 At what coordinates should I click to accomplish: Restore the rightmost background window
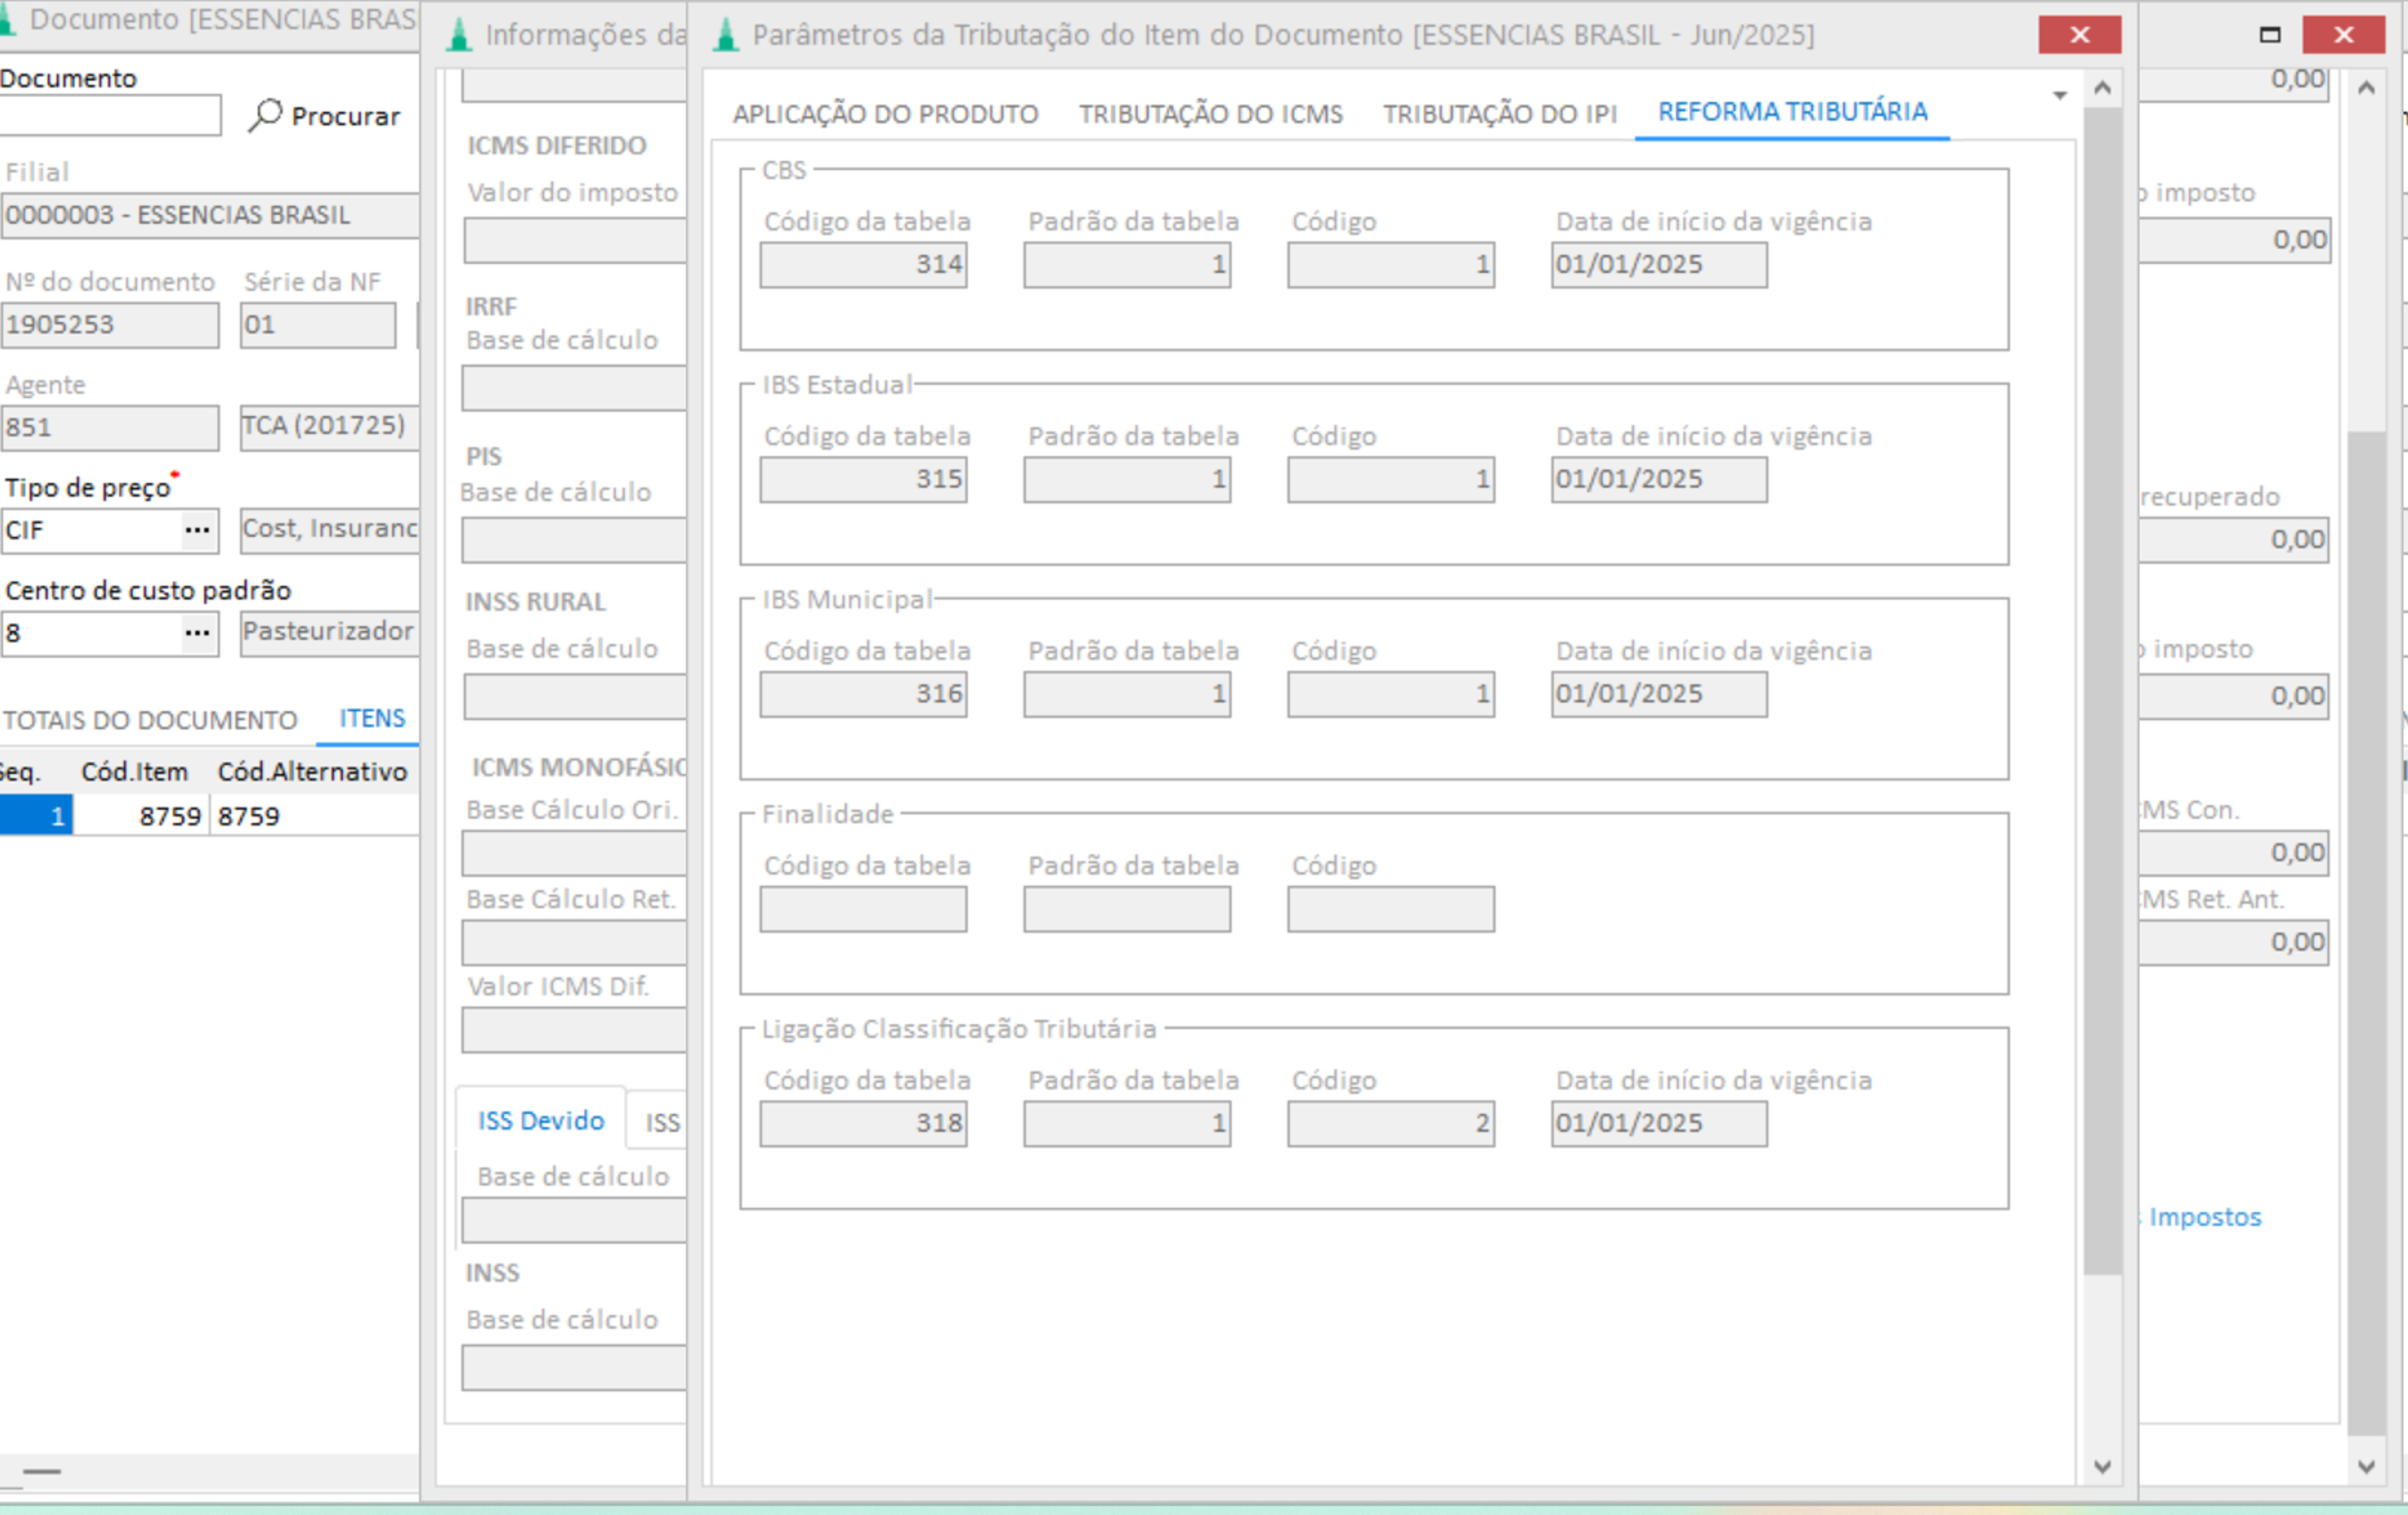click(x=2270, y=35)
